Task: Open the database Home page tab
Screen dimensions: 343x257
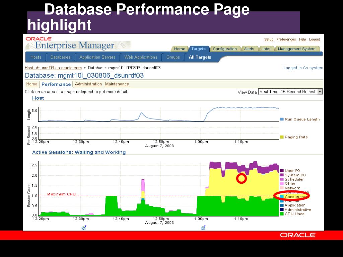Action: tap(32, 84)
